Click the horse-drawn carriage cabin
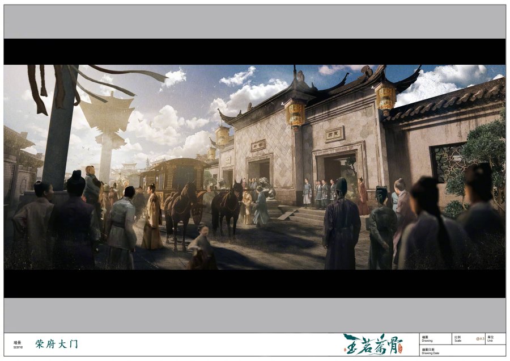The width and height of the screenshot is (510, 361). pyautogui.click(x=180, y=172)
